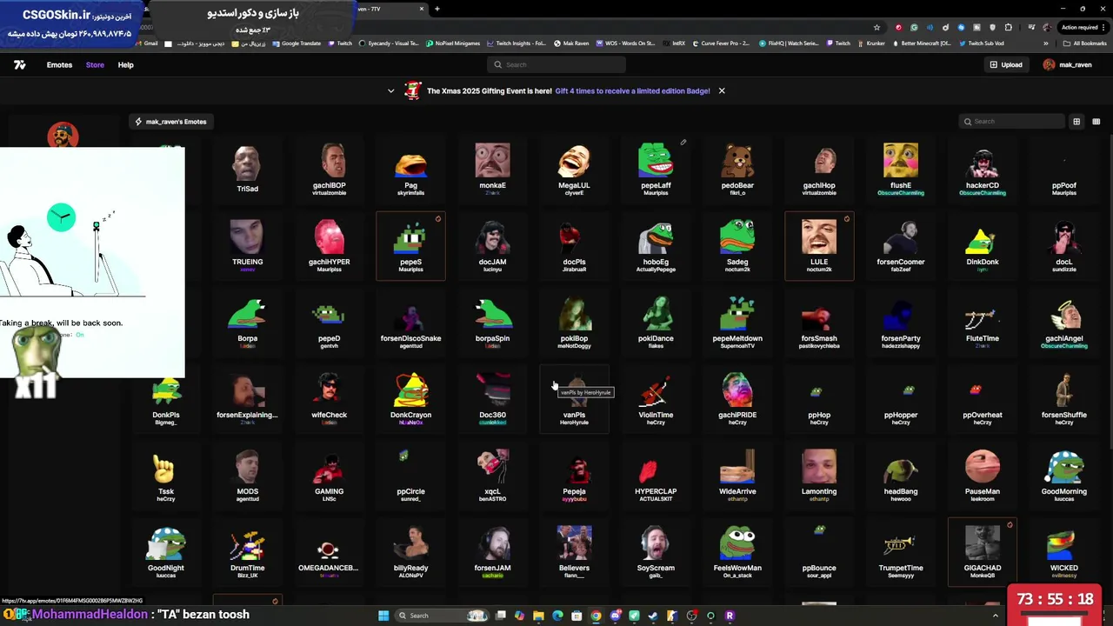1113x626 pixels.
Task: Open the pepeMeltdown emote
Action: point(737,323)
